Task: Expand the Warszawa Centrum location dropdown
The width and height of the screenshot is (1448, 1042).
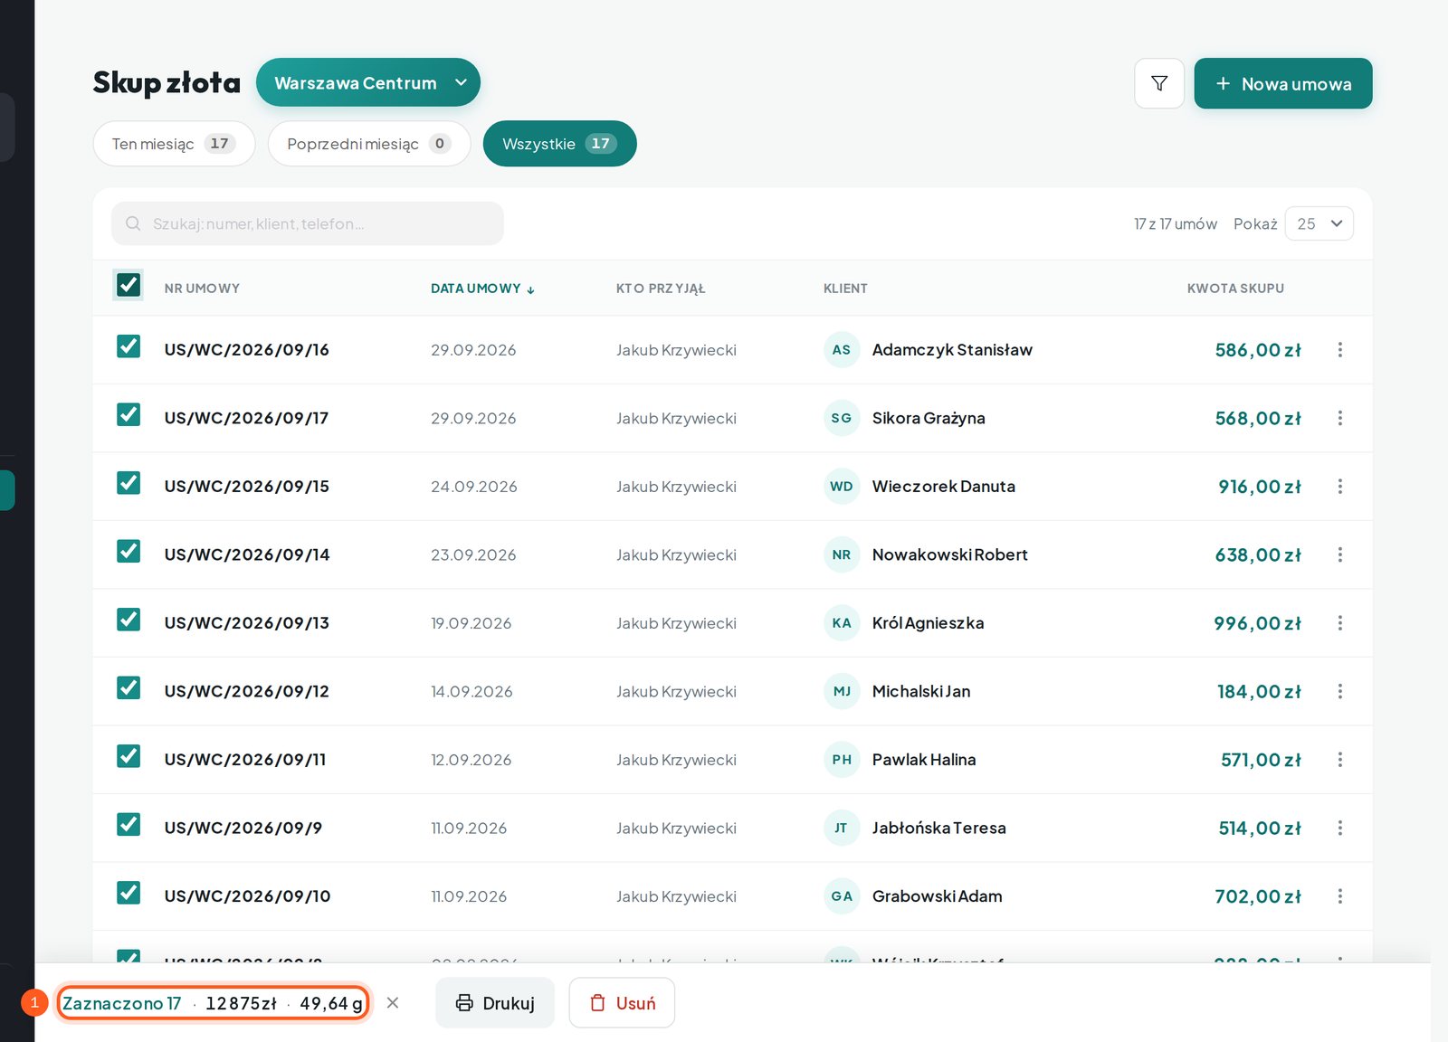Action: (x=367, y=82)
